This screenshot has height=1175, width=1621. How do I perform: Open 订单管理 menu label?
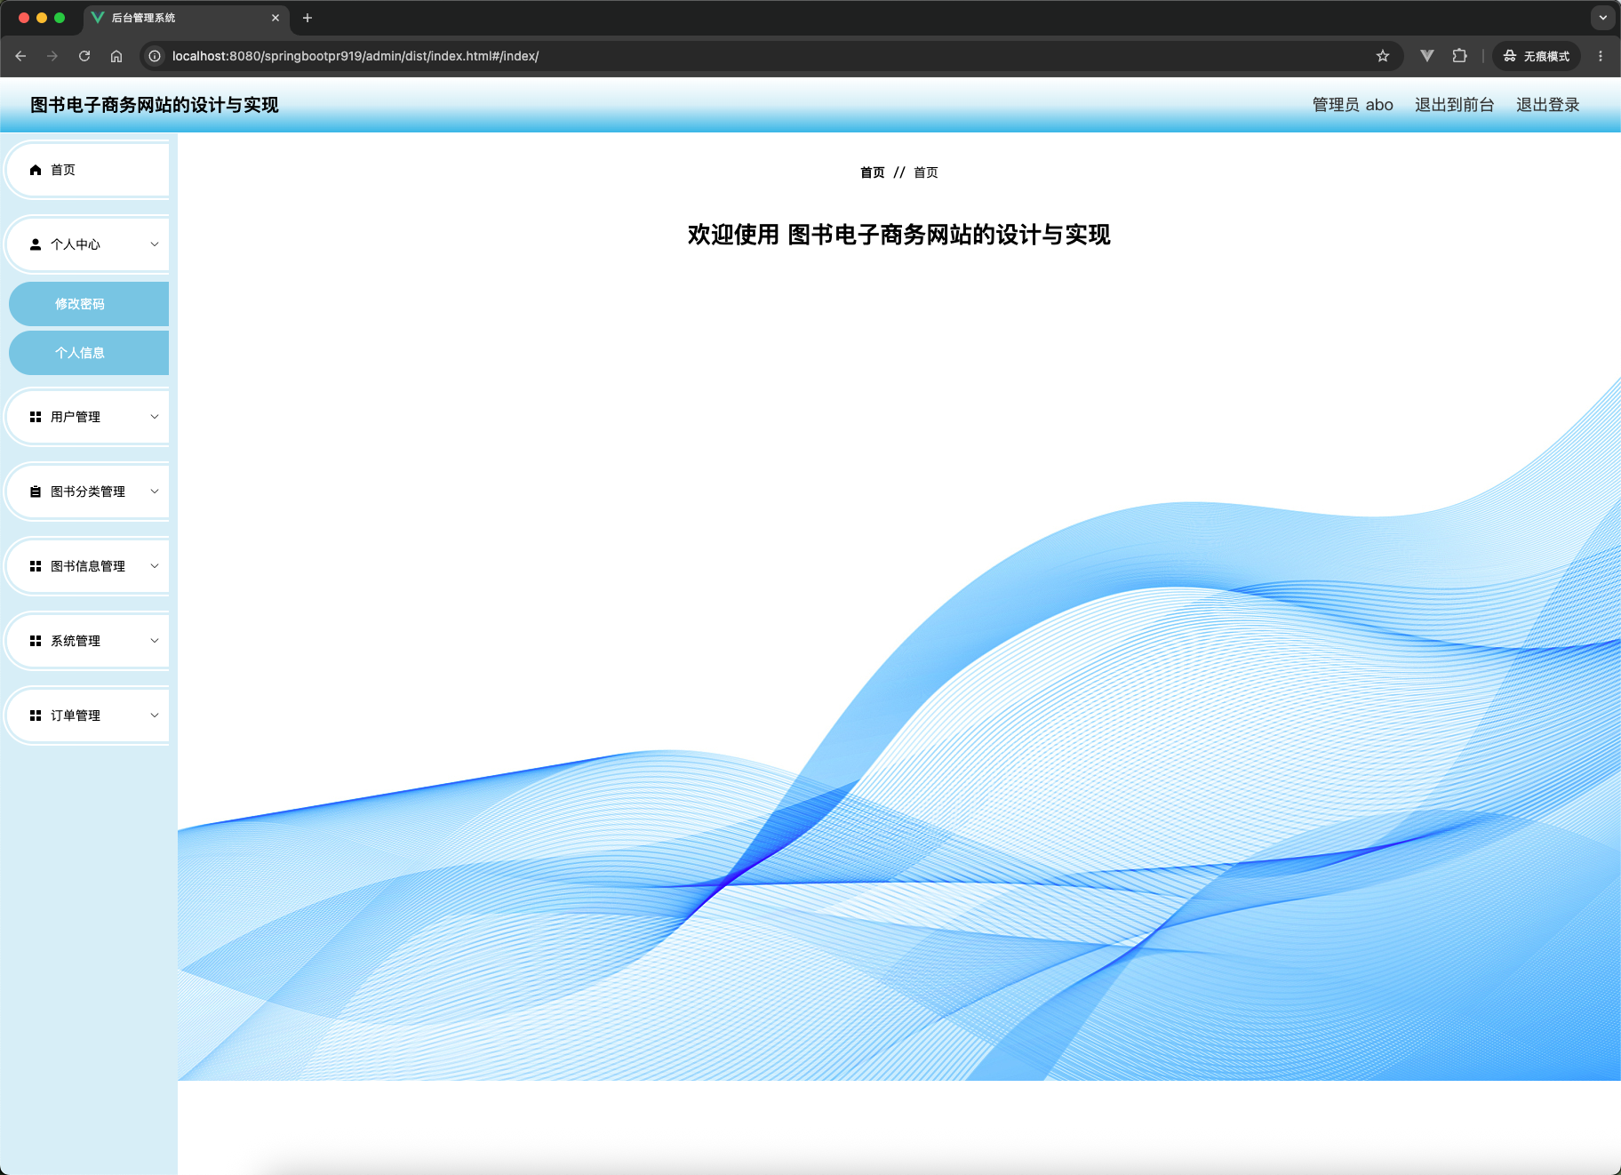click(x=76, y=715)
